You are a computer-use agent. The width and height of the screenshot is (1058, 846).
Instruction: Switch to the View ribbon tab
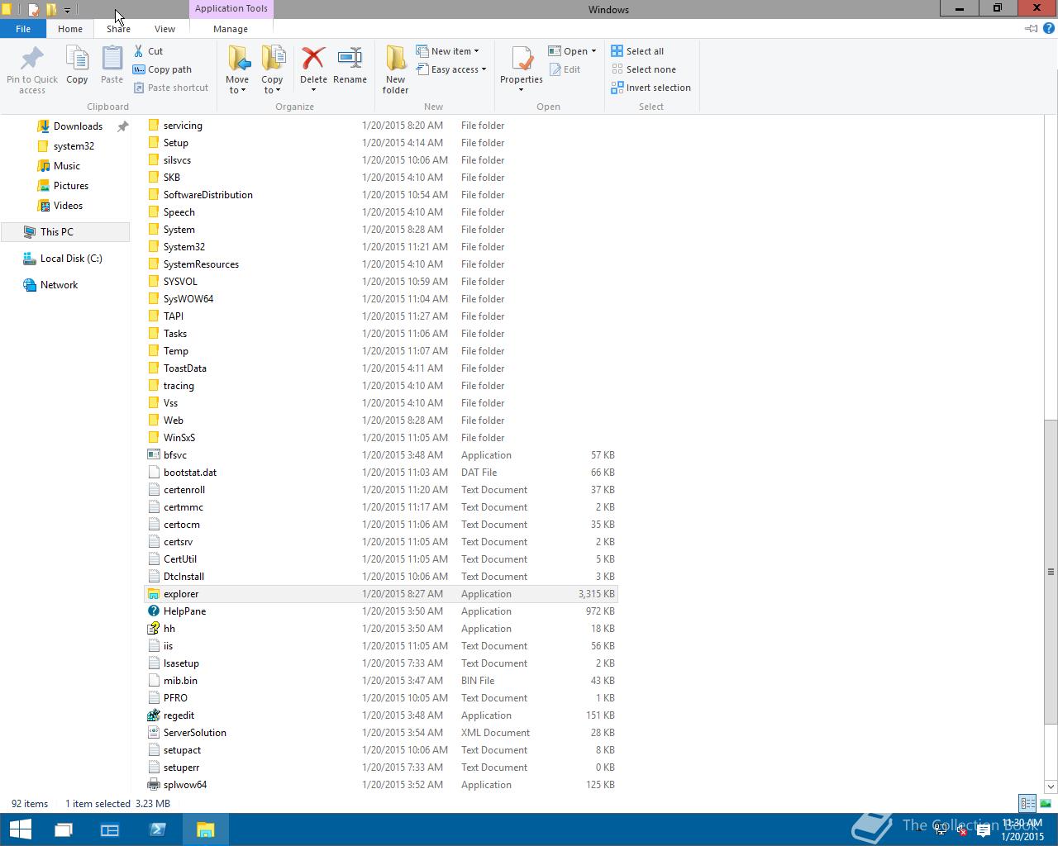[x=164, y=28]
